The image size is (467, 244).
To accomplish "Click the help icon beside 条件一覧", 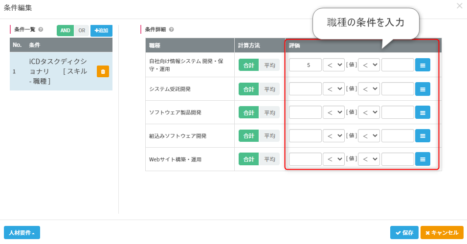I will tap(41, 29).
